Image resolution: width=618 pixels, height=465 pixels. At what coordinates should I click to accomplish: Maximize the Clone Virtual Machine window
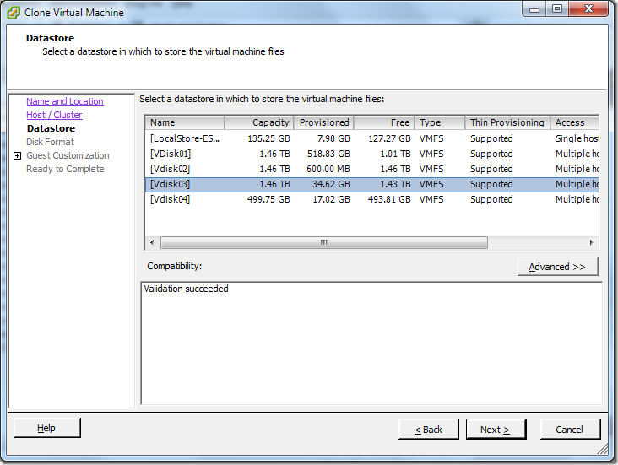tap(557, 9)
